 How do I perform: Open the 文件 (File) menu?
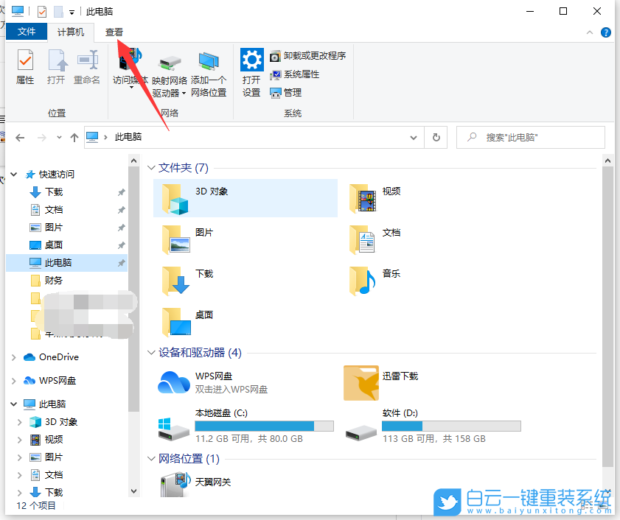pyautogui.click(x=27, y=32)
